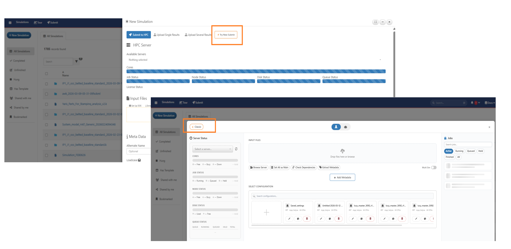511x249 pixels.
Task: Click the filter funnel icon beside Search
Action: point(77,62)
